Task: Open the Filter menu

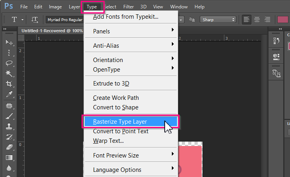Action: click(x=128, y=7)
